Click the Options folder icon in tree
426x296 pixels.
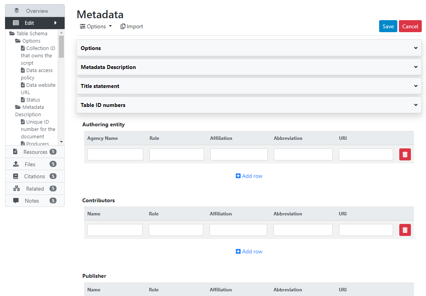(18, 41)
